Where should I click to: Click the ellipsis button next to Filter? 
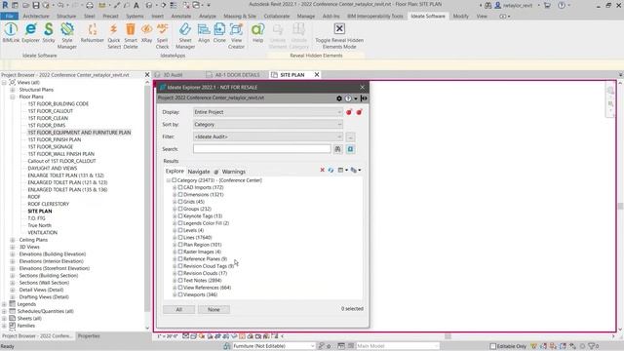point(350,136)
